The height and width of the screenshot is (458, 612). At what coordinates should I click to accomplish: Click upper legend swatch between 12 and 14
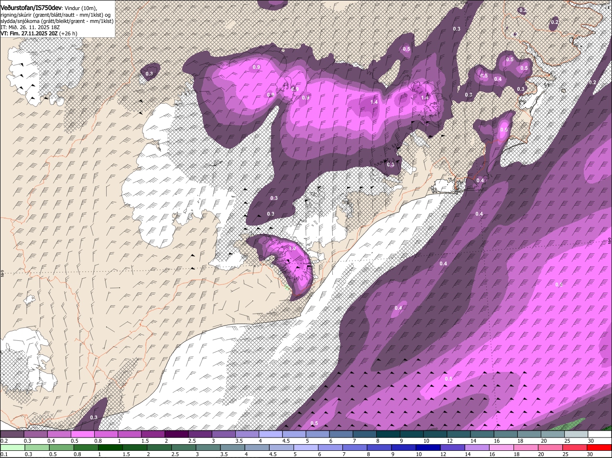pos(459,434)
